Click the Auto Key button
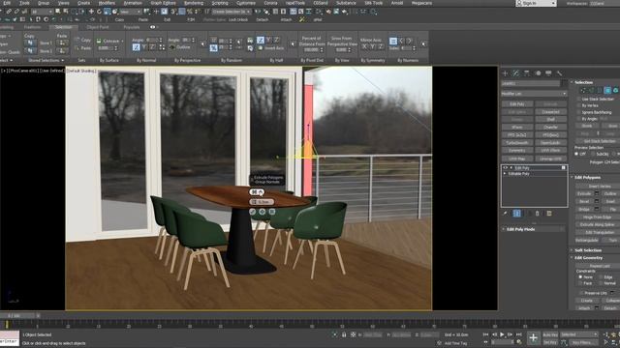 coord(550,334)
